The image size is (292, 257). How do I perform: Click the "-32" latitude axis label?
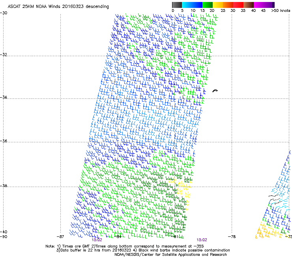coord(4,55)
